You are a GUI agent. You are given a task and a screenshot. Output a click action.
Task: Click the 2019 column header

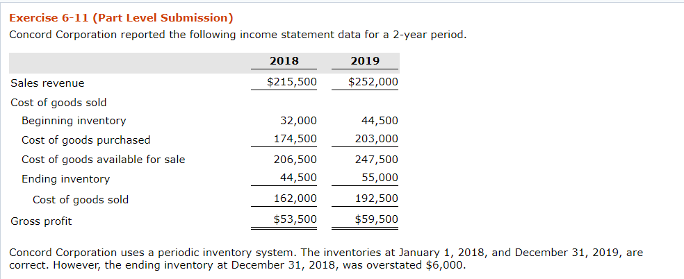365,61
